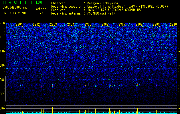The width and height of the screenshot is (180, 114).
Task: Click the 2305 time marker
Action: coord(88,24)
